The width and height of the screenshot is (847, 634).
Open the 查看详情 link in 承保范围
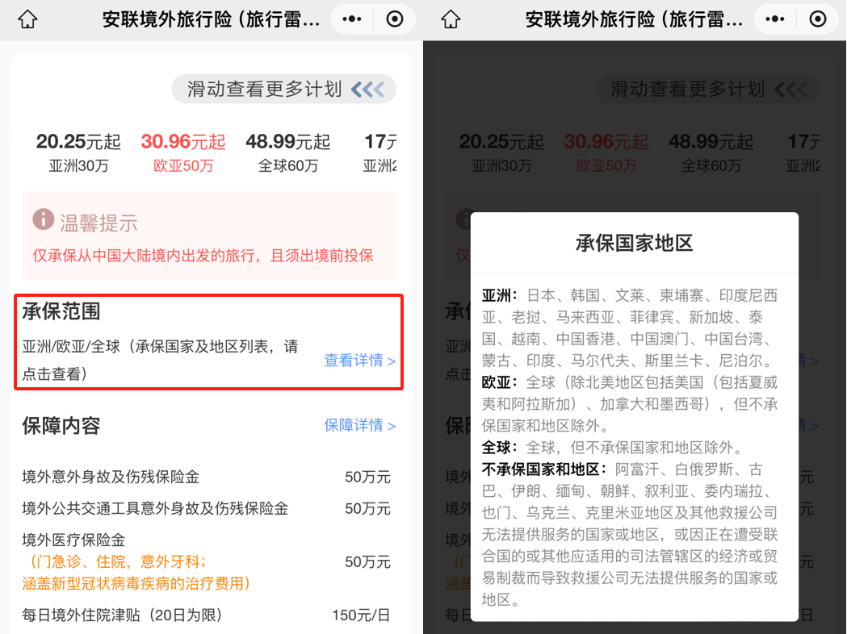tap(353, 361)
